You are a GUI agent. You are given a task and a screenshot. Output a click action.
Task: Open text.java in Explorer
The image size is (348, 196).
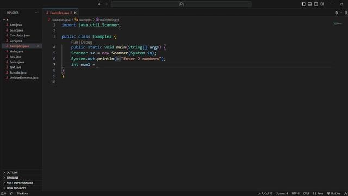[x=16, y=67]
